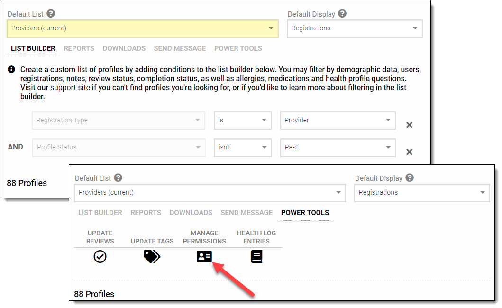
Task: Click help icon beside top Default List
Action: pyautogui.click(x=51, y=14)
